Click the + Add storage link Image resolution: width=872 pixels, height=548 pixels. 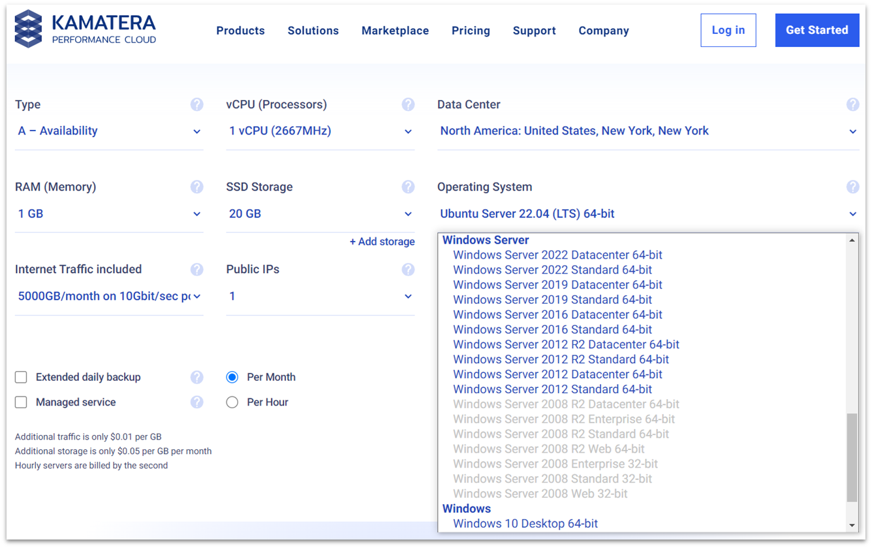[x=382, y=242]
